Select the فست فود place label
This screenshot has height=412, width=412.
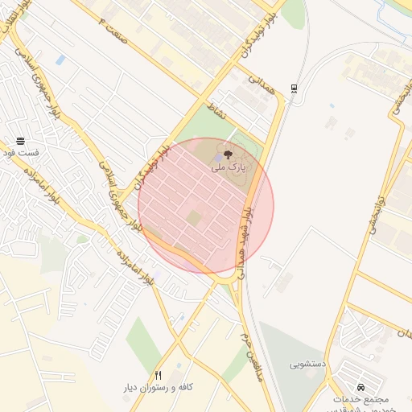pyautogui.click(x=21, y=153)
